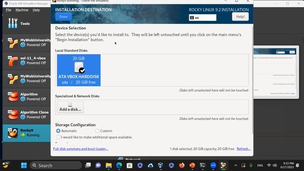Open volume speaker tray icon

coord(275,165)
